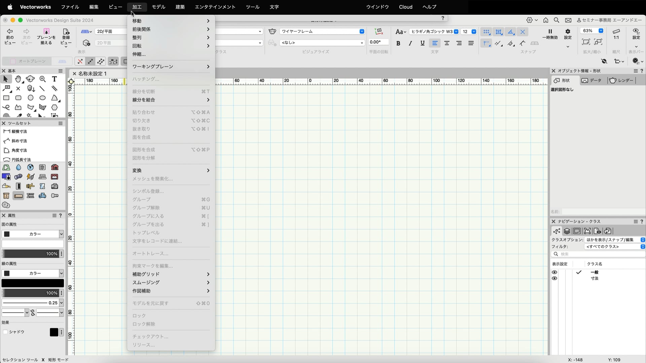Suspend snapping temporarily
This screenshot has height=363, width=646.
tap(550, 34)
